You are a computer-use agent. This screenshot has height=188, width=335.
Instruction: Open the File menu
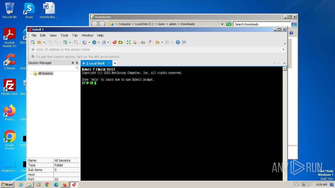tap(34, 35)
